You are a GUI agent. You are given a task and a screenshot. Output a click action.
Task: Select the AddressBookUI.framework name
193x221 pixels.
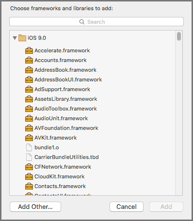(x=68, y=79)
